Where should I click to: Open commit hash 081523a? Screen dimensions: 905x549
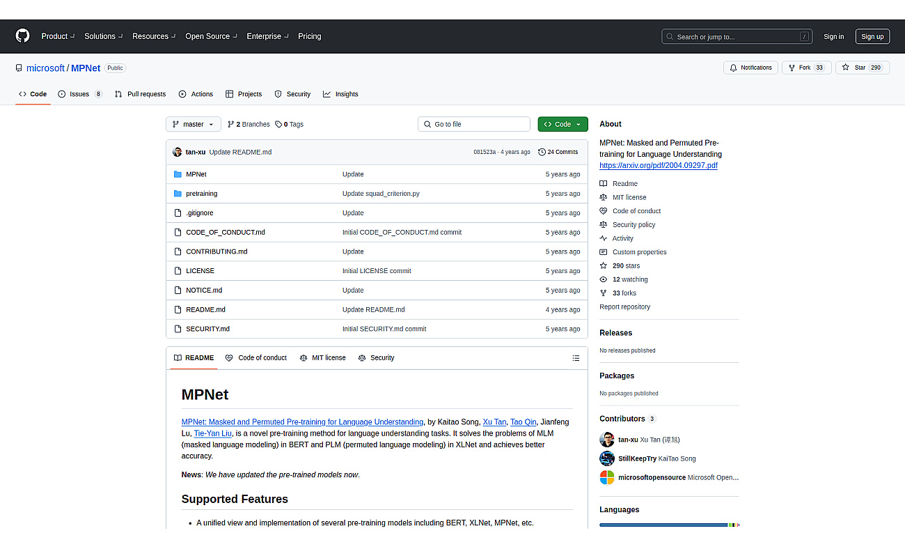tap(485, 152)
